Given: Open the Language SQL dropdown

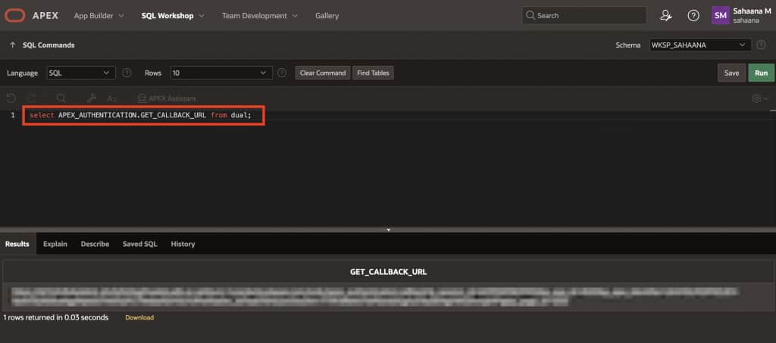Looking at the screenshot, I should coord(81,73).
